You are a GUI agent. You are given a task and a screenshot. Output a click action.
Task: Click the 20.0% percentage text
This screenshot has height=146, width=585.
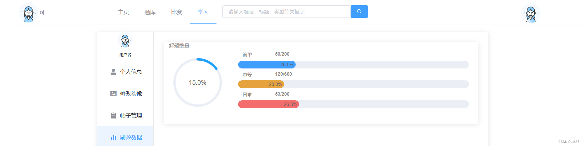[x=276, y=84]
